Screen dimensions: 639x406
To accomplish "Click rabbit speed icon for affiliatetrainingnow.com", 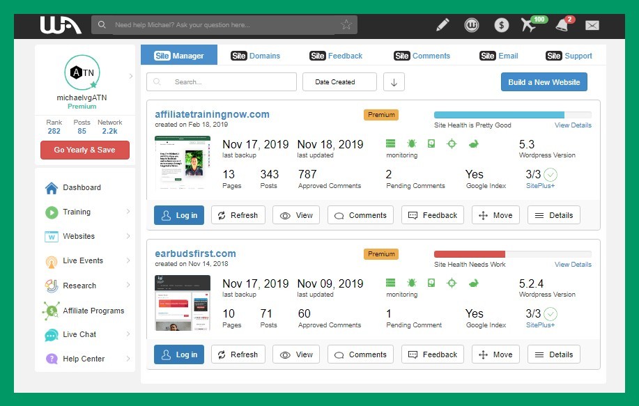I will 474,143.
